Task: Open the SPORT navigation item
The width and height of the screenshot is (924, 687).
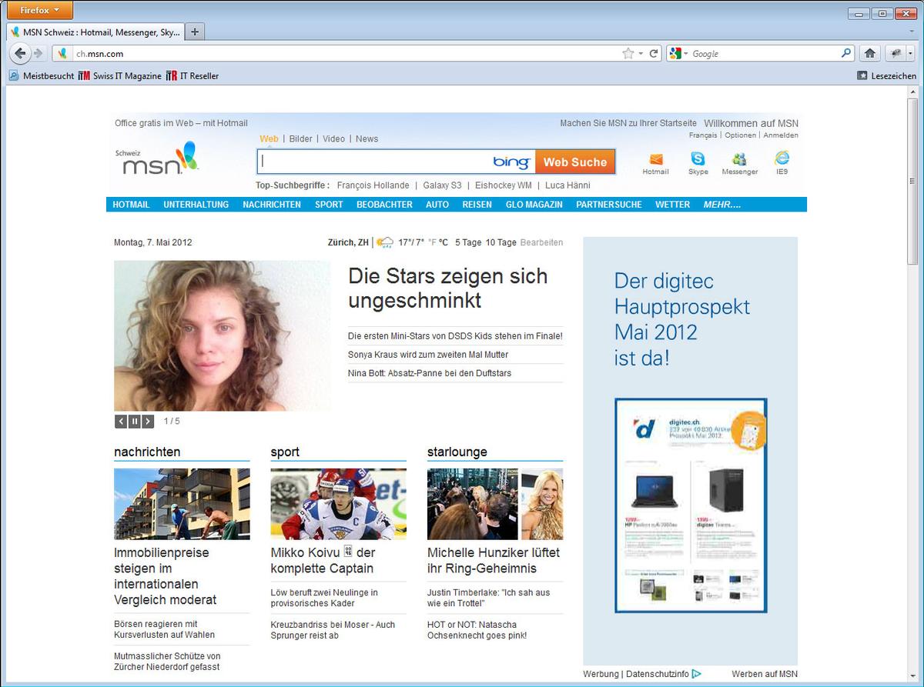Action: (x=329, y=205)
